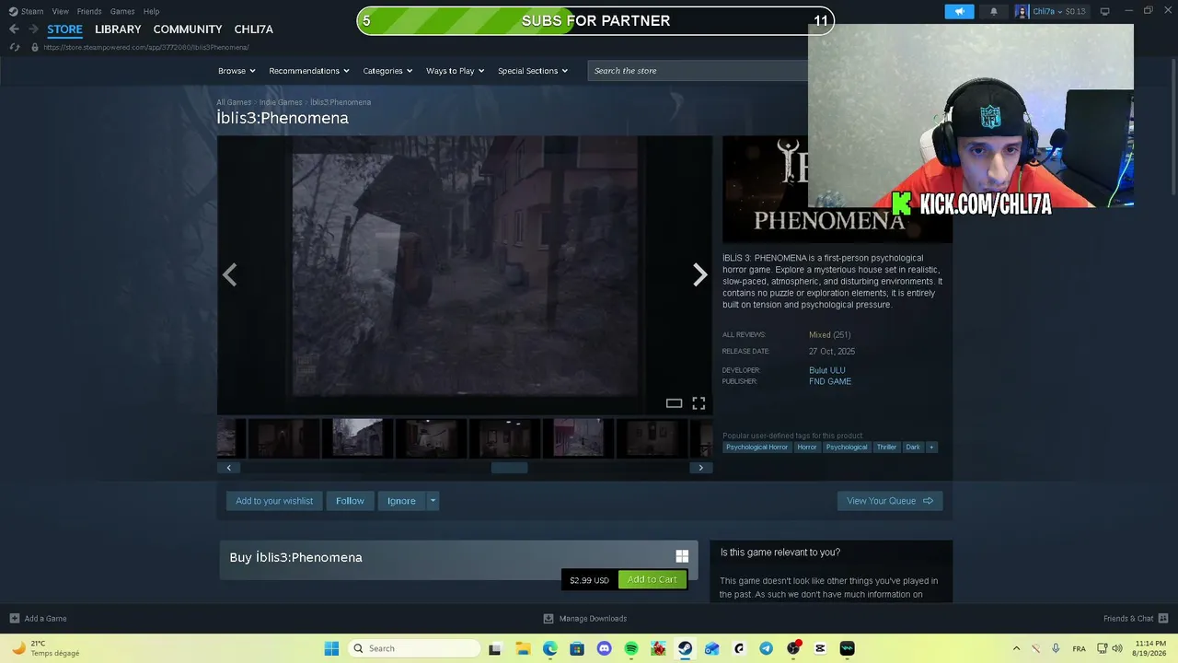Viewport: 1178px width, 663px height.
Task: Open the View menu
Action: [61, 11]
